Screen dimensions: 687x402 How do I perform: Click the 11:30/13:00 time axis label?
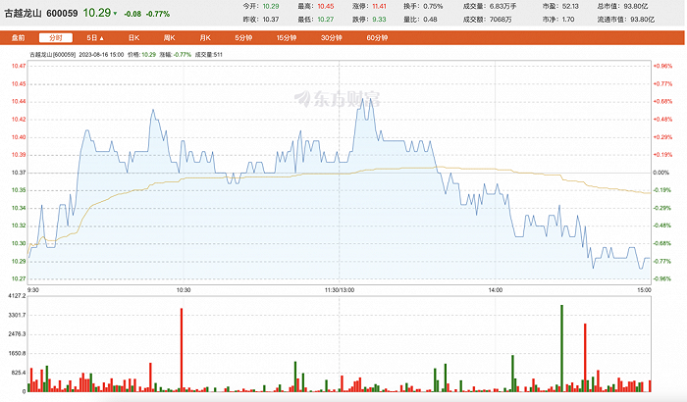(x=340, y=290)
